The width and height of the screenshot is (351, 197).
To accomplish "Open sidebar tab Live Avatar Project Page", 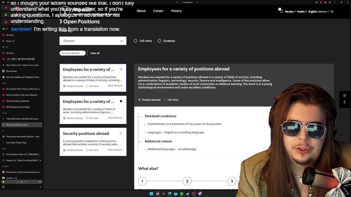I will point(21,143).
